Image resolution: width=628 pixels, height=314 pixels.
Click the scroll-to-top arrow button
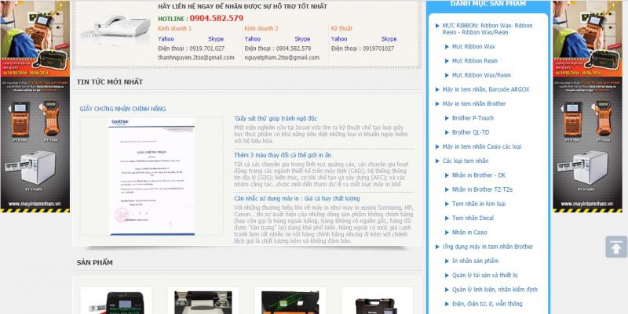tap(614, 247)
